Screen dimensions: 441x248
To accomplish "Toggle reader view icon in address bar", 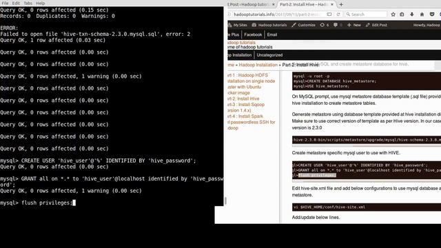I will tap(329, 14).
